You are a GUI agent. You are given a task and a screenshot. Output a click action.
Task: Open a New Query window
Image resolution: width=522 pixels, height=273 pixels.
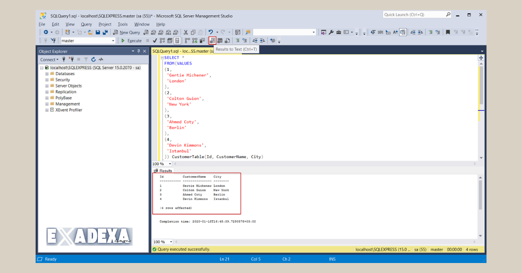pos(127,32)
